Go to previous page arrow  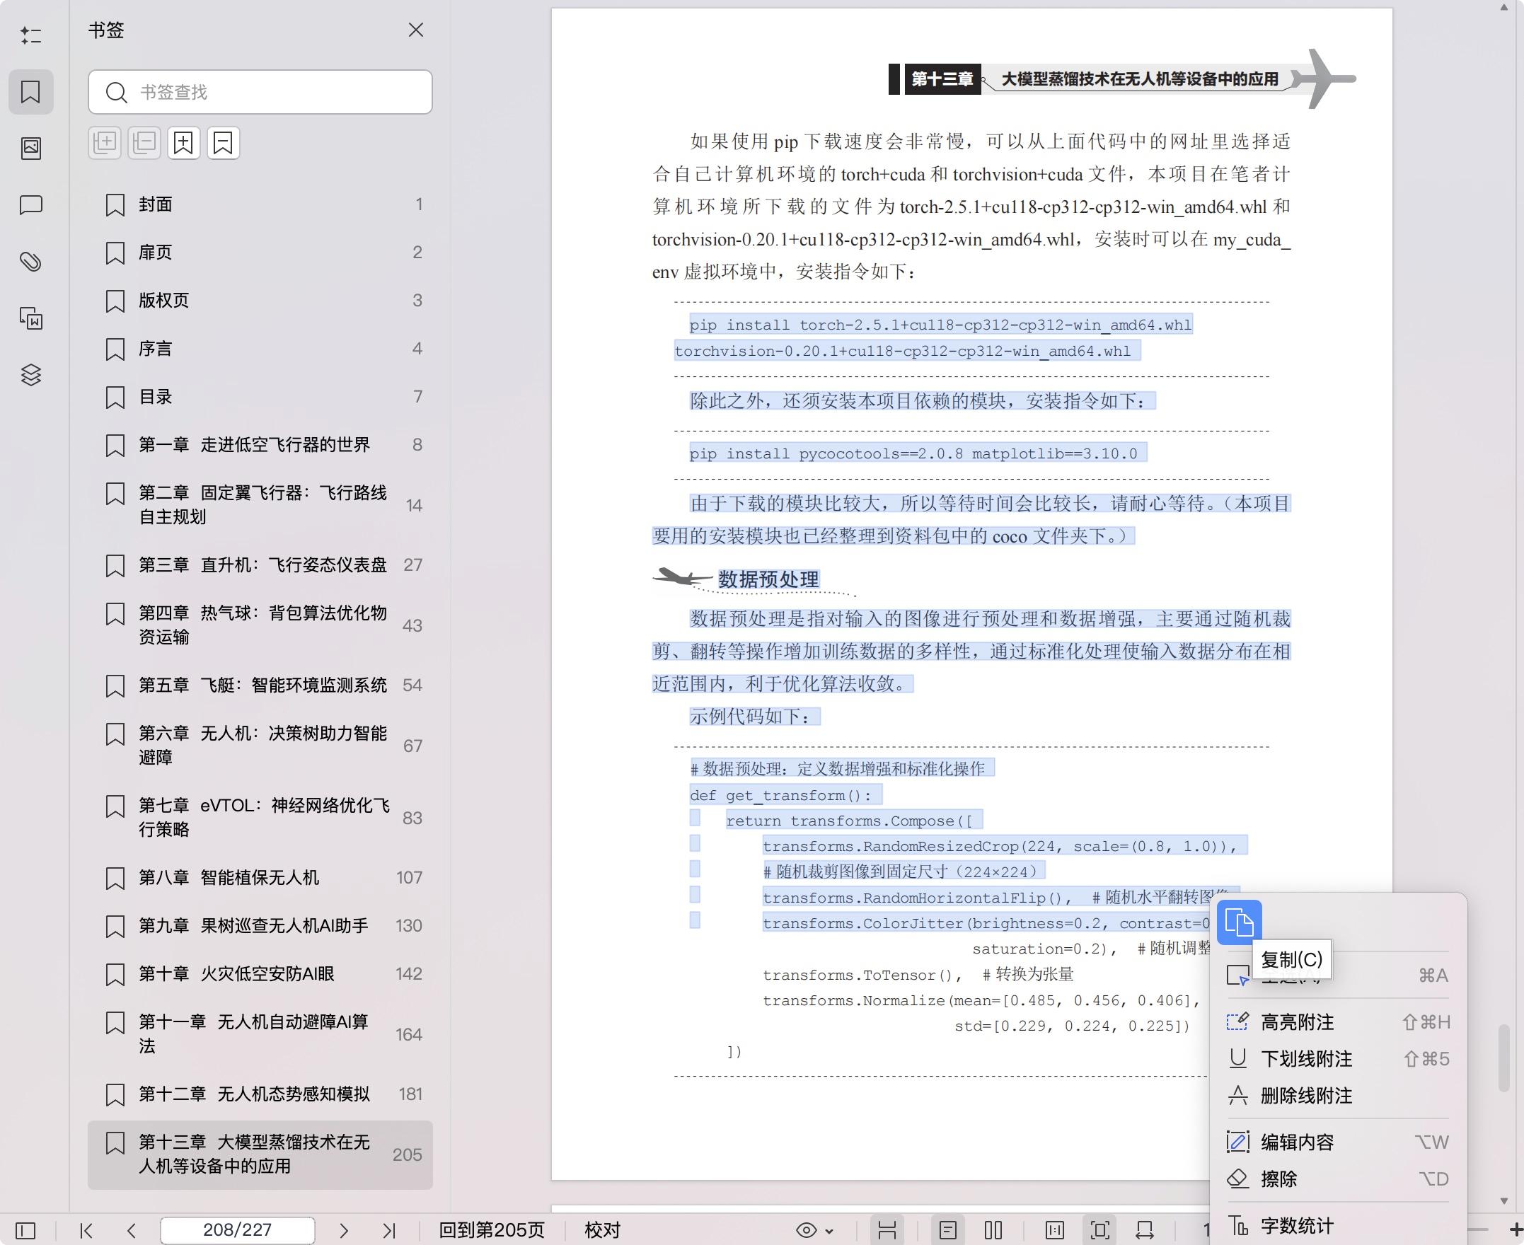[x=131, y=1231]
